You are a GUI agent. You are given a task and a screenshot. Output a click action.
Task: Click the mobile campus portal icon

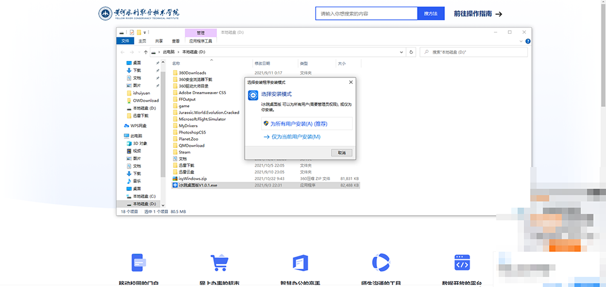click(139, 263)
